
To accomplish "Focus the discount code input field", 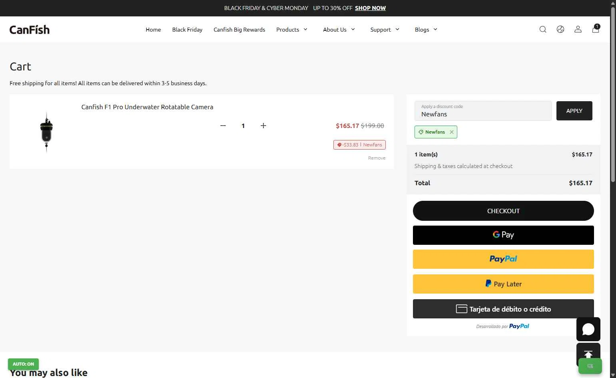I will coord(483,111).
